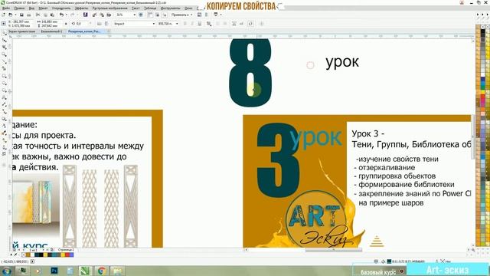This screenshot has height=276, width=490.
Task: Add a new document tab with plus
Action: click(x=109, y=31)
